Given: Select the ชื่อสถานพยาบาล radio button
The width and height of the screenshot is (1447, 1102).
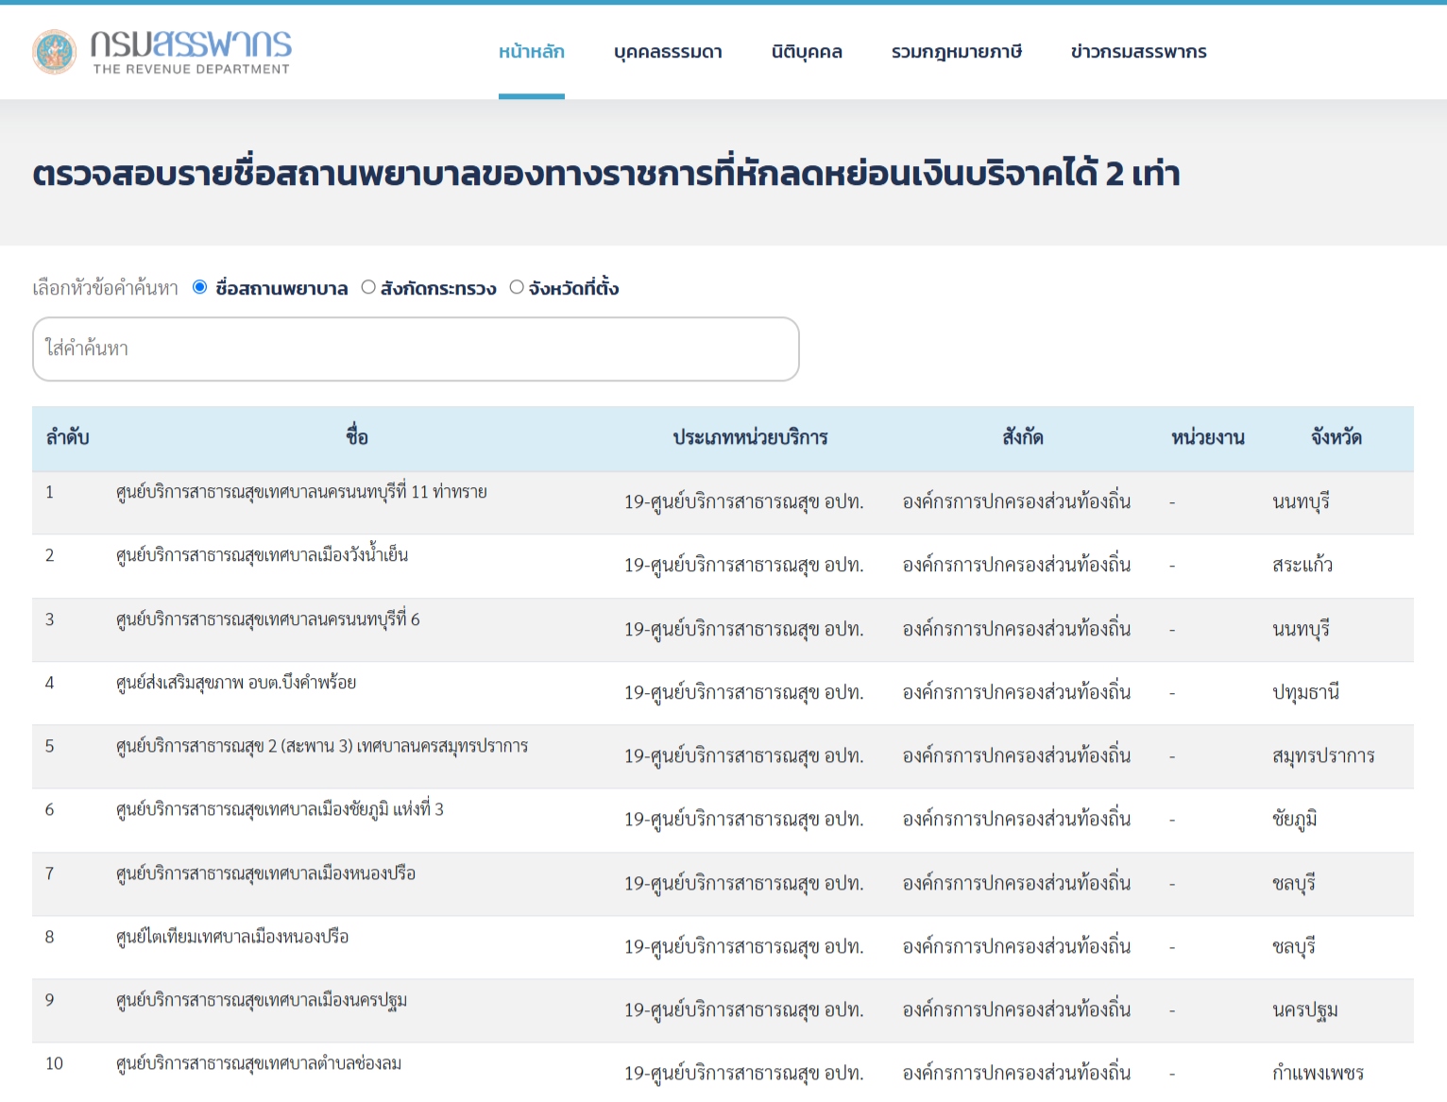Looking at the screenshot, I should click(200, 287).
